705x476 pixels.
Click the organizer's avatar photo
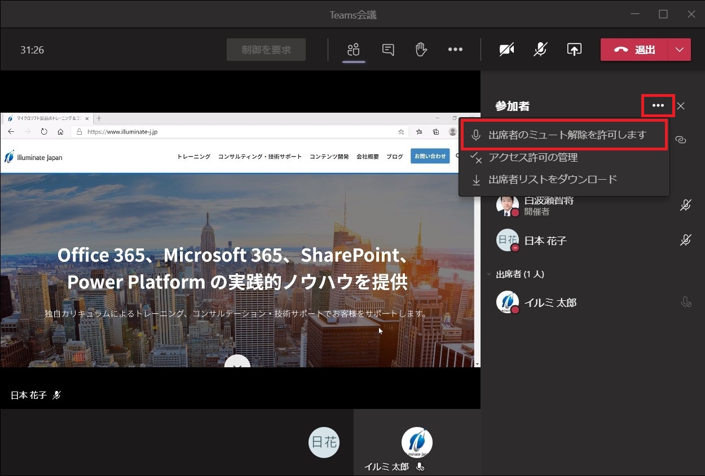(508, 206)
